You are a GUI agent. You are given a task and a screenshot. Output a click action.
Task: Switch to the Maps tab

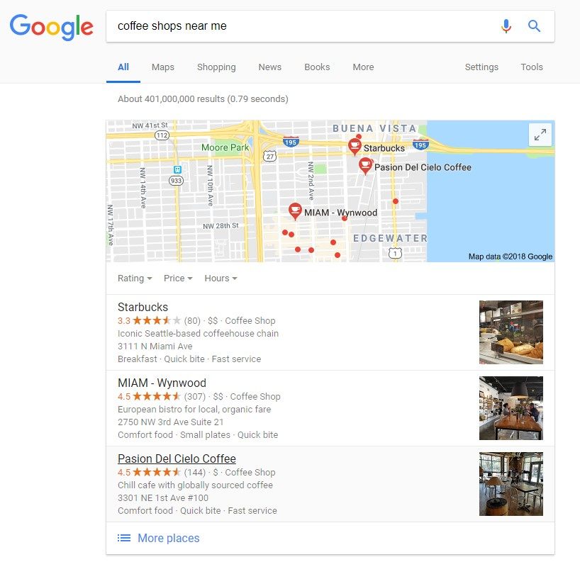(x=163, y=67)
